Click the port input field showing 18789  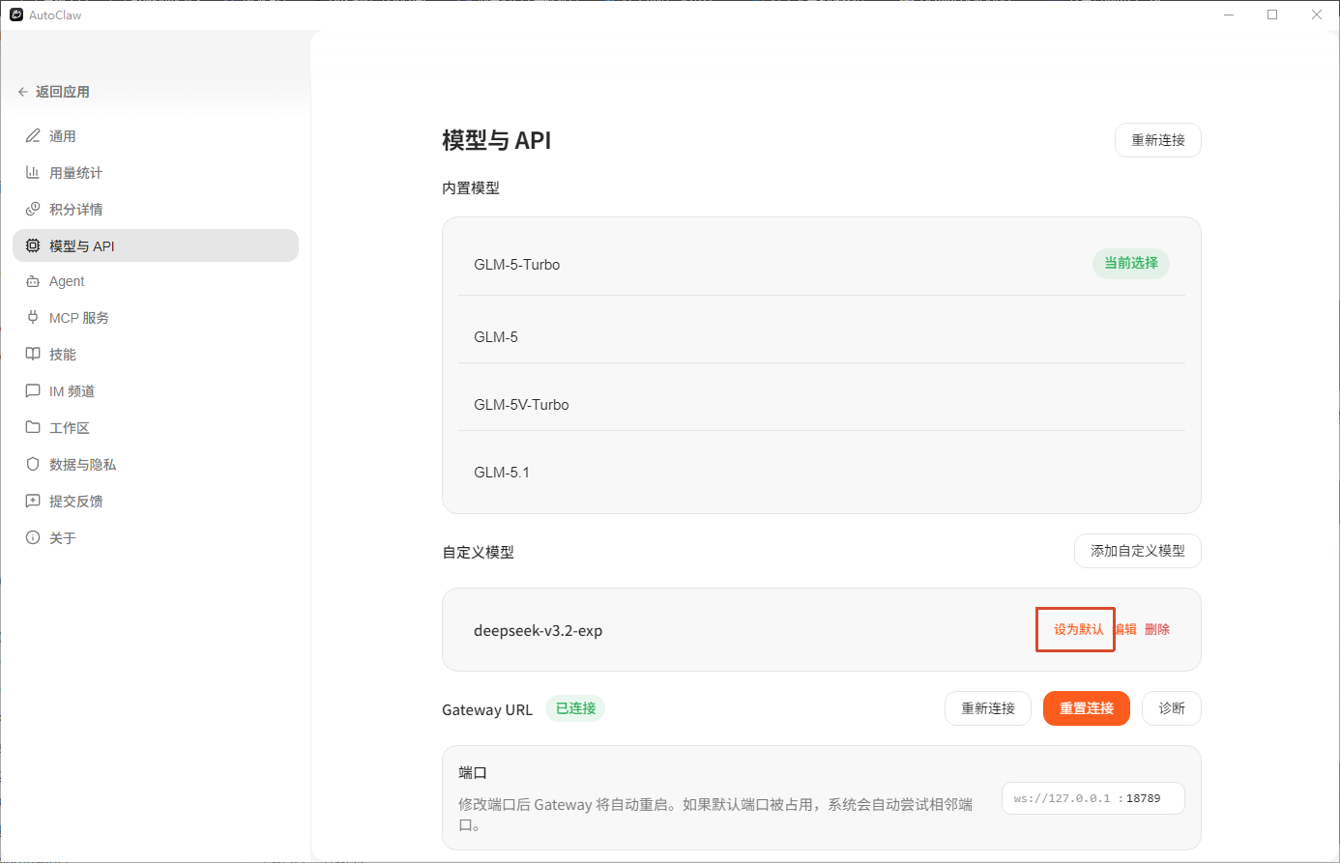click(x=1093, y=798)
